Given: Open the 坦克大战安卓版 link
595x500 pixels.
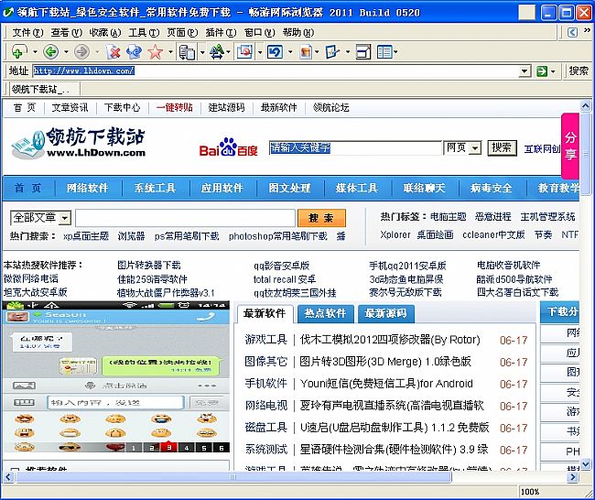Looking at the screenshot, I should tap(36, 292).
